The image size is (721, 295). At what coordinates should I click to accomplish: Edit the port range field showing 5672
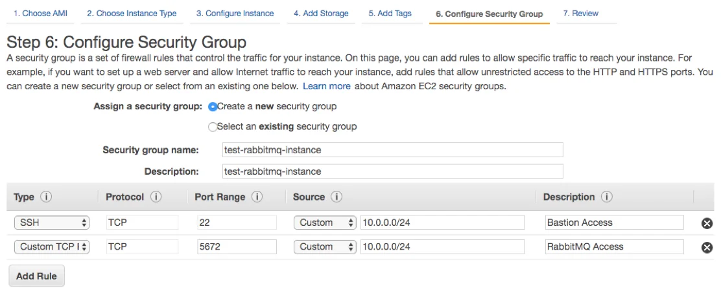237,246
